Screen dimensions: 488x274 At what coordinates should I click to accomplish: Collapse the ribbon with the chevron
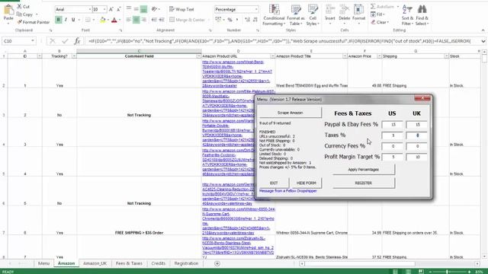483,30
